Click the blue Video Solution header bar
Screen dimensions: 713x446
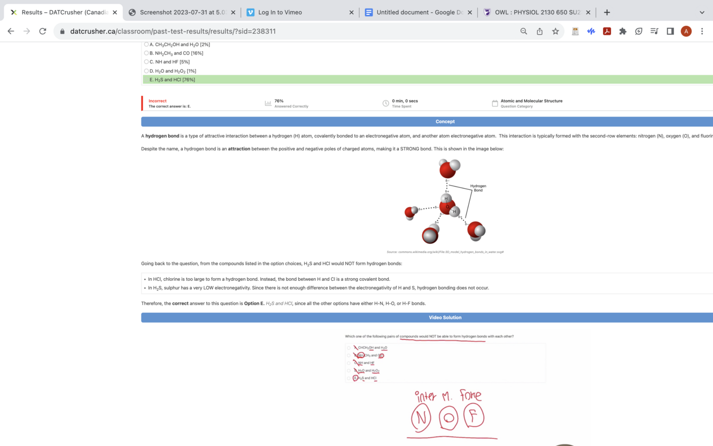point(427,318)
